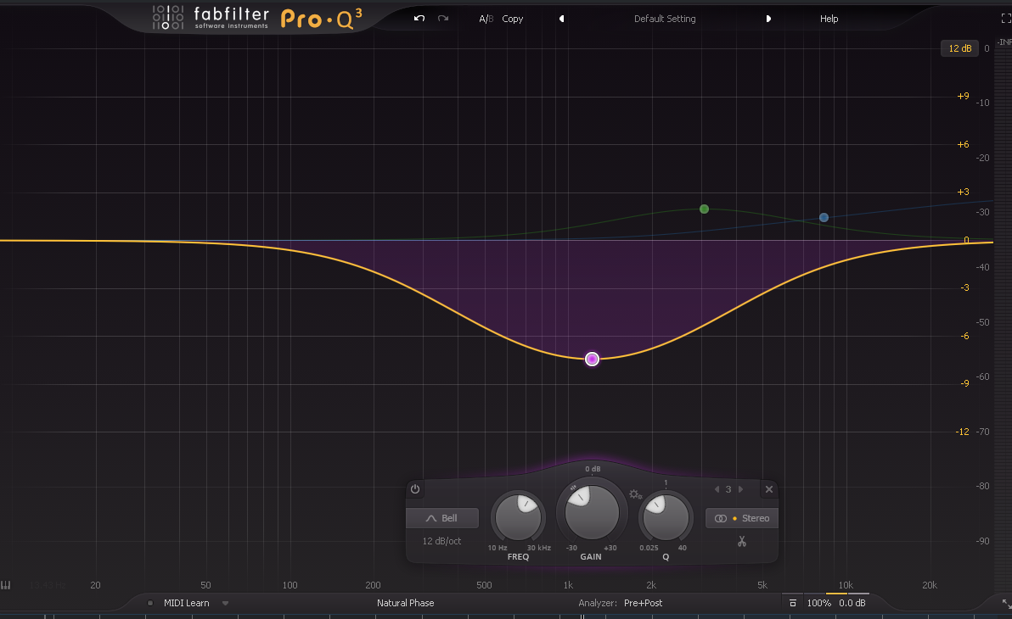Copy settings with the Copy button
The width and height of the screenshot is (1012, 619).
[x=513, y=19]
